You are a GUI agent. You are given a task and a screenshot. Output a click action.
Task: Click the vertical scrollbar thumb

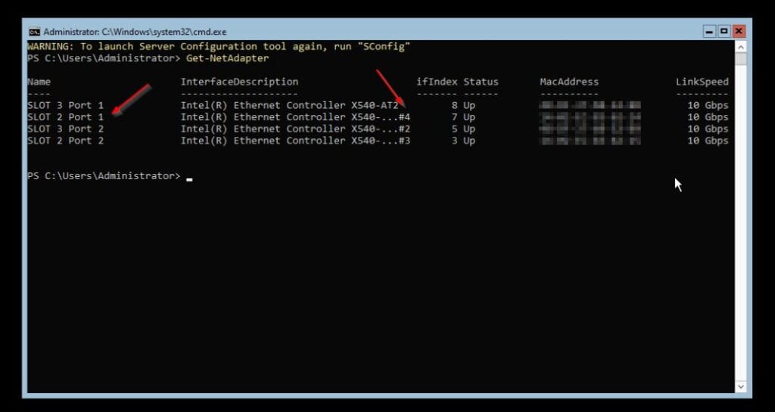coord(740,59)
